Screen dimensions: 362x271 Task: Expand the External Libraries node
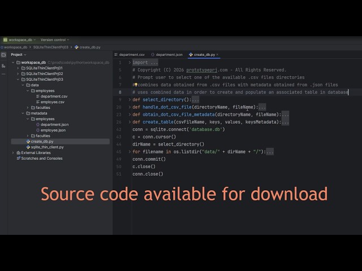click(x=13, y=153)
